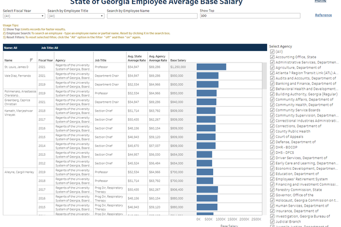The height and width of the screenshot is (227, 341).
Task: Toggle DHS - DFCS checkbox
Action: point(272,152)
